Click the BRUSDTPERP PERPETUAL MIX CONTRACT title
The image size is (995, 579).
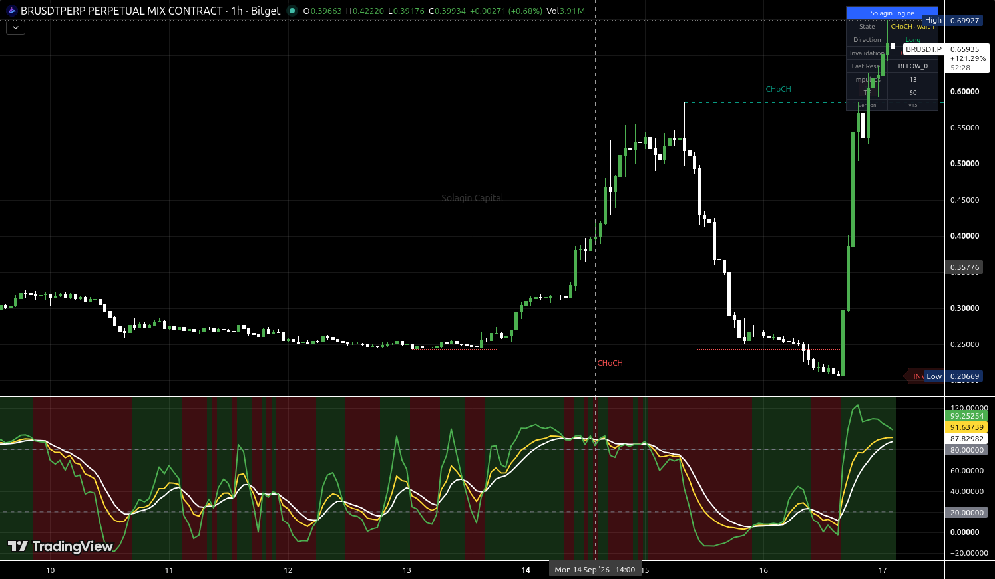122,11
